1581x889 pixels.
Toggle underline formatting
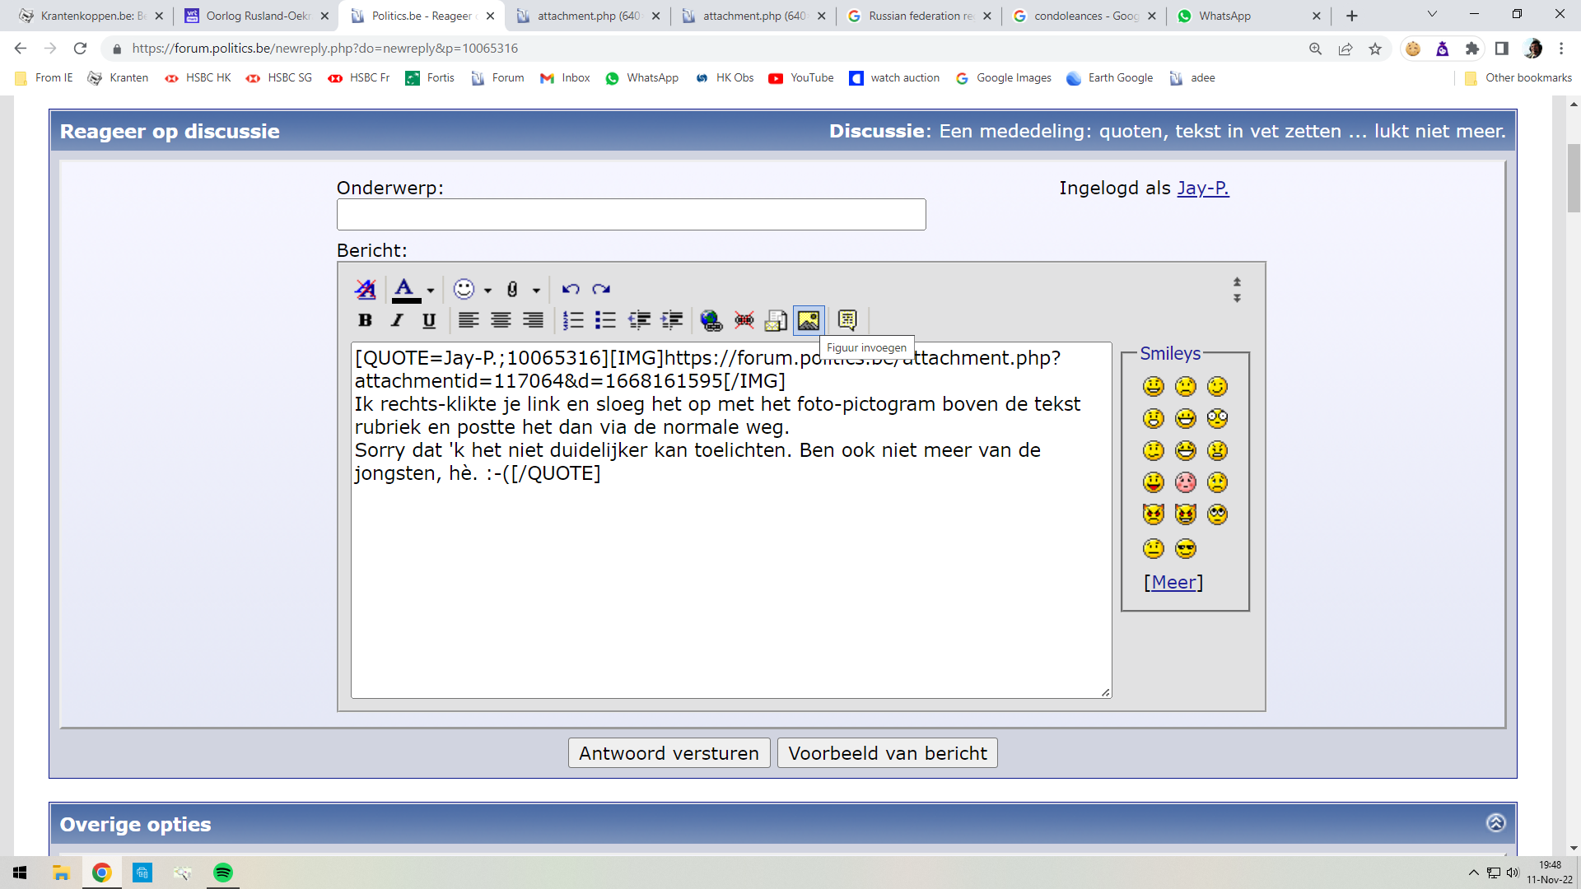[x=429, y=320]
